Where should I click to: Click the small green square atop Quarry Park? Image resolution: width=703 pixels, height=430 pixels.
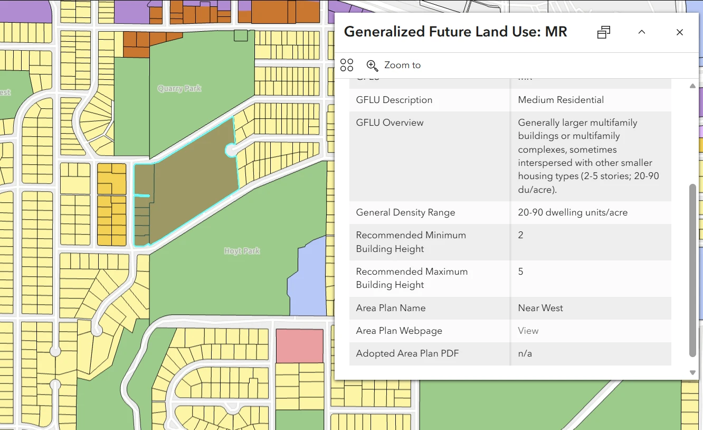point(241,36)
